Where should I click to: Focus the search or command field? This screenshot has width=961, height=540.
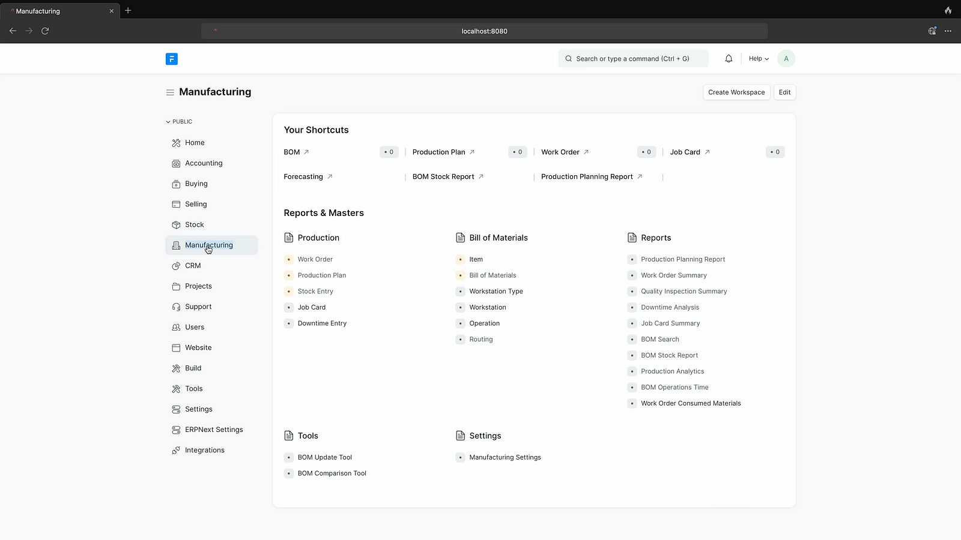pyautogui.click(x=632, y=59)
